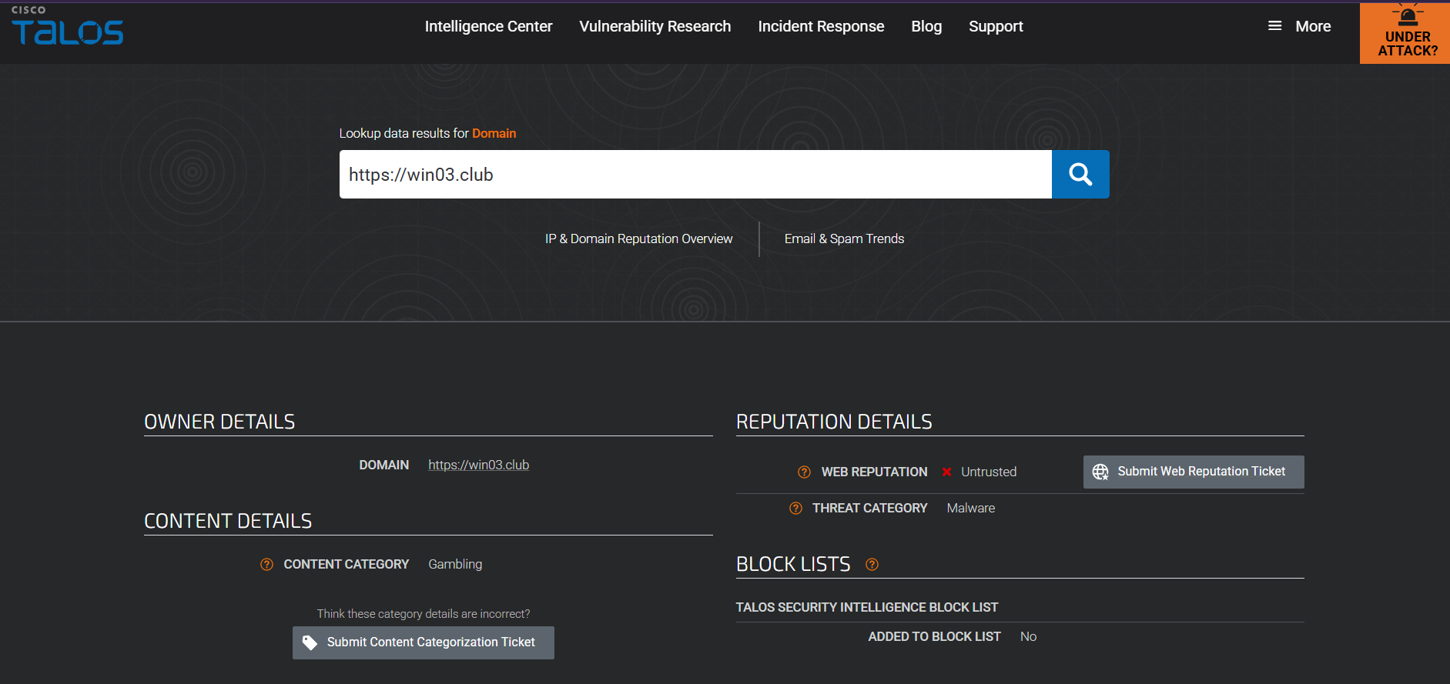
Task: Click the Web Reputation help question icon
Action: click(804, 472)
